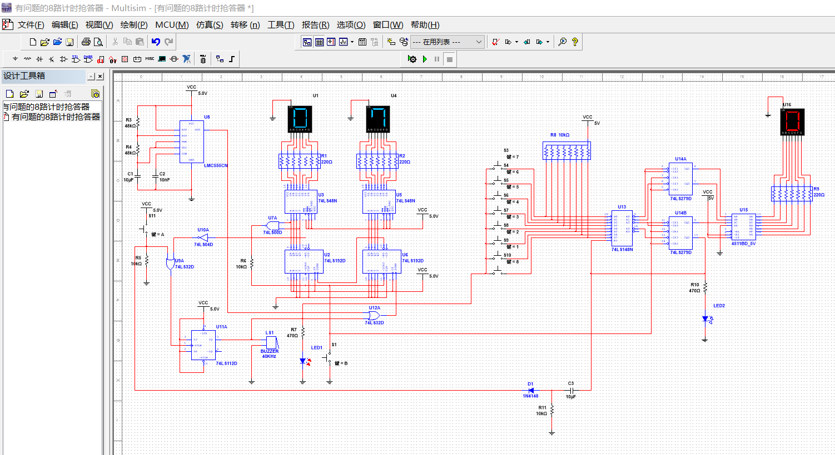Expand the grapher dropdown arrow
The height and width of the screenshot is (455, 835).
(352, 42)
